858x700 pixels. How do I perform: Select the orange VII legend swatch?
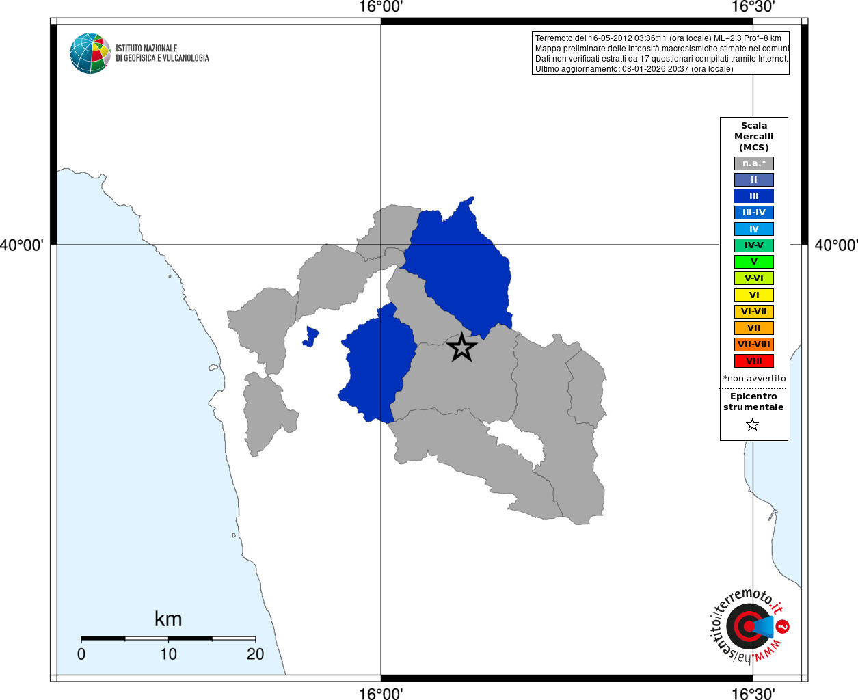(x=754, y=328)
